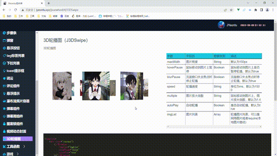Click the 词云 icon in sidebar
Viewport: 277px width, 156px height.
[4, 78]
